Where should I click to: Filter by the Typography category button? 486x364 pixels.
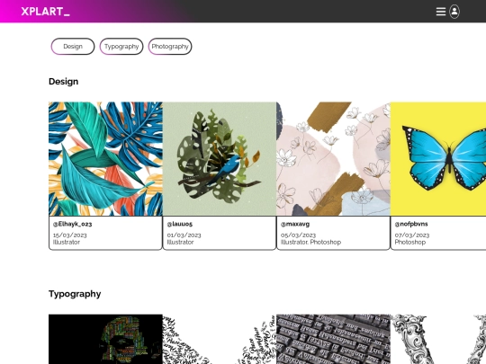coord(121,47)
